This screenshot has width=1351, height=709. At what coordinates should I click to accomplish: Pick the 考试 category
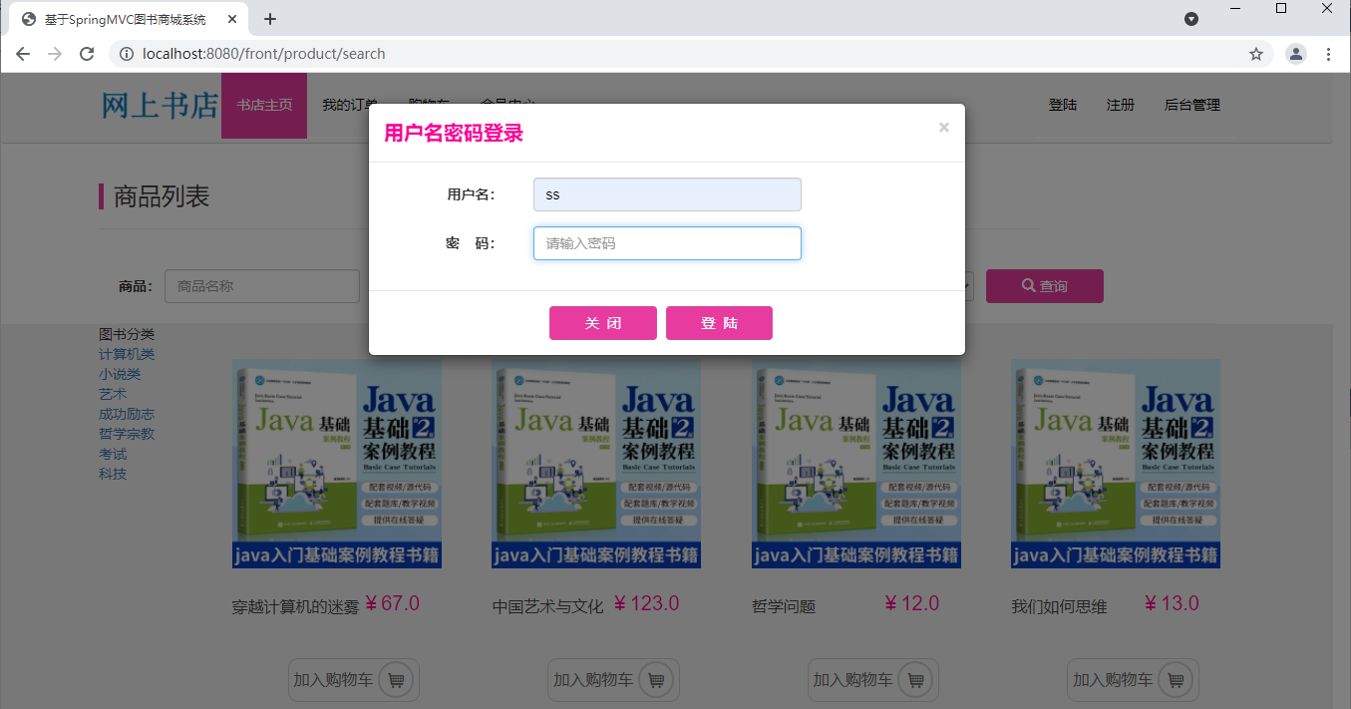point(113,454)
